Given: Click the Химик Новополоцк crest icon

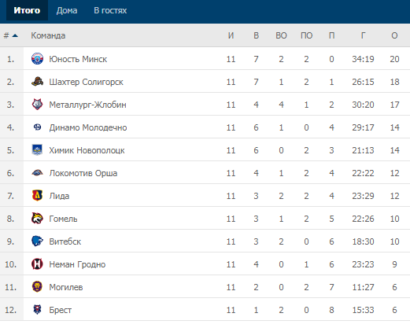Looking at the screenshot, I should click(37, 150).
